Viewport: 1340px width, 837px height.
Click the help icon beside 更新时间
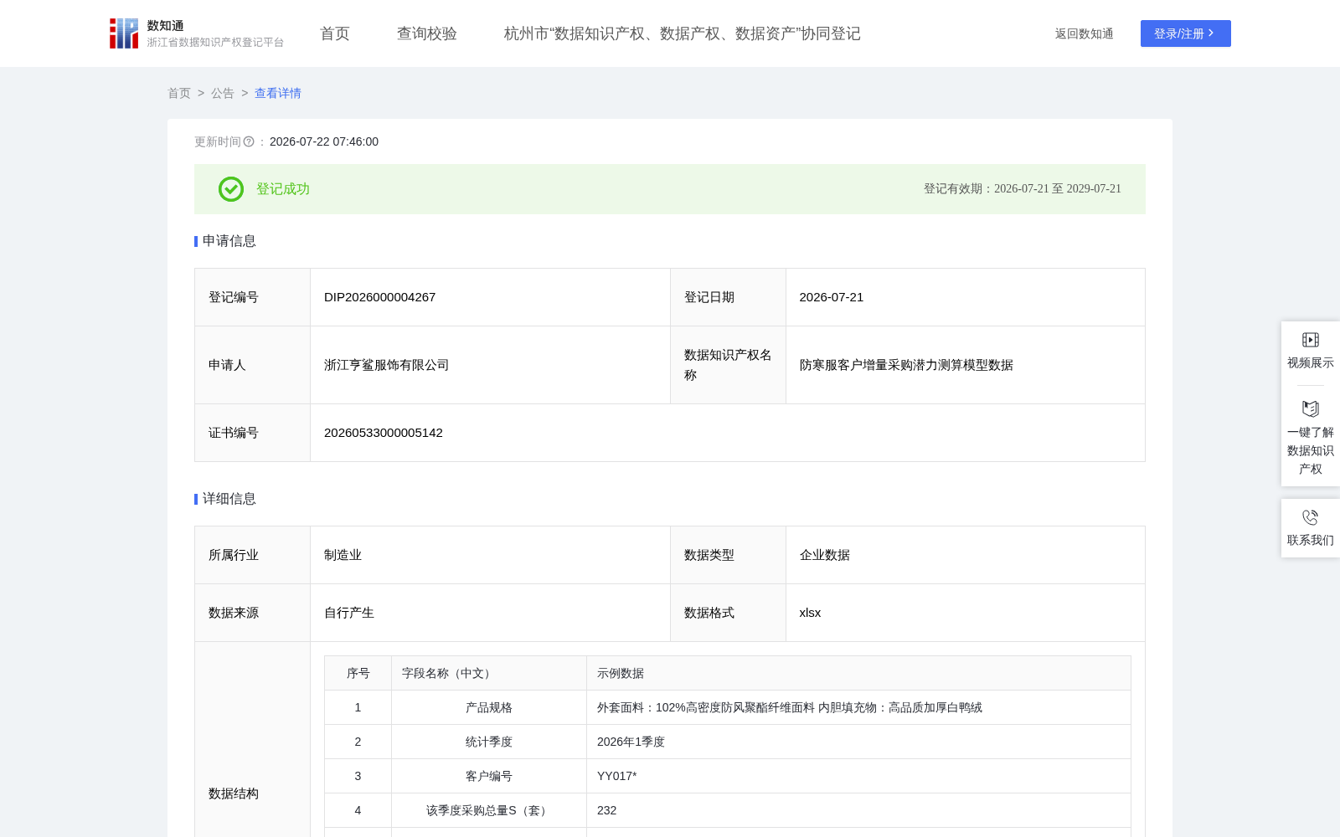tap(249, 142)
